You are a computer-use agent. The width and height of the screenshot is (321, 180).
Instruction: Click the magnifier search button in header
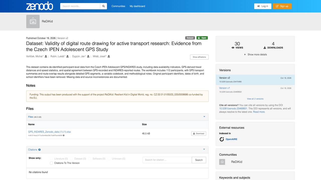click(x=103, y=6)
